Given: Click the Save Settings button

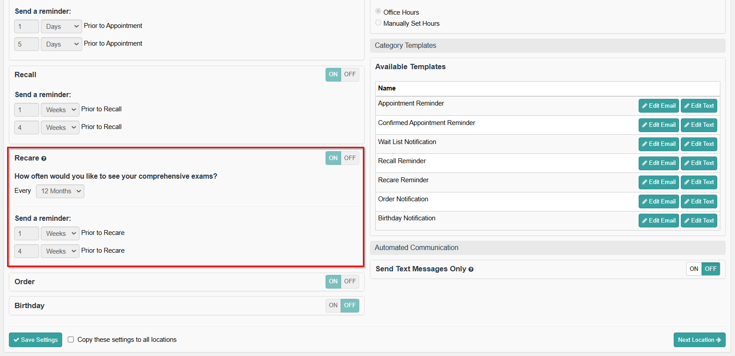Looking at the screenshot, I should (36, 340).
